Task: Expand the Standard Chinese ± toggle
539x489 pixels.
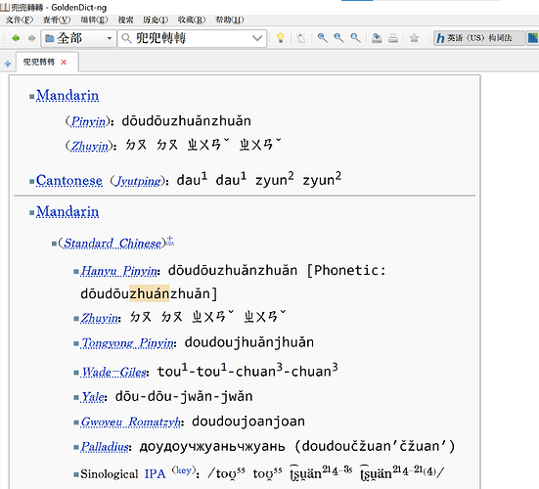Action: point(169,241)
